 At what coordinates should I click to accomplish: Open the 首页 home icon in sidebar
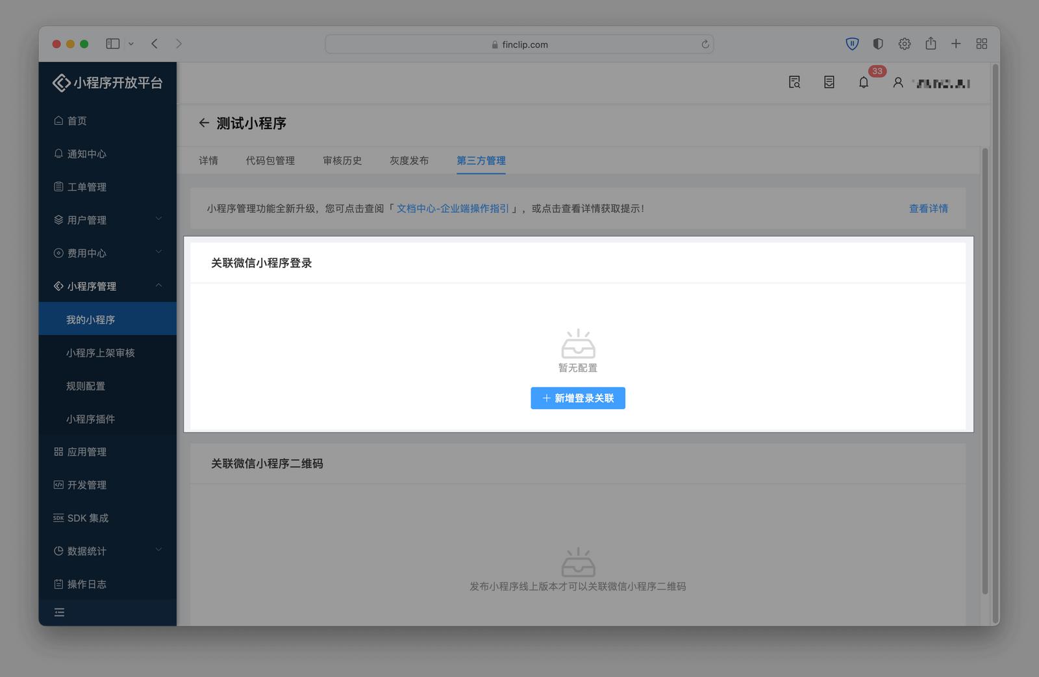[x=58, y=121]
